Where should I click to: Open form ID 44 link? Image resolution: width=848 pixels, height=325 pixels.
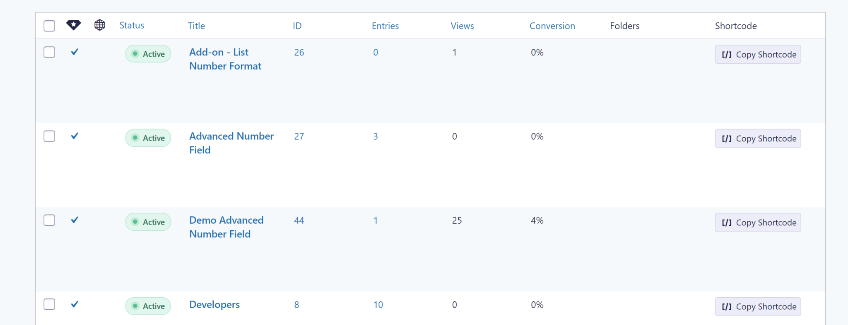[x=299, y=220]
